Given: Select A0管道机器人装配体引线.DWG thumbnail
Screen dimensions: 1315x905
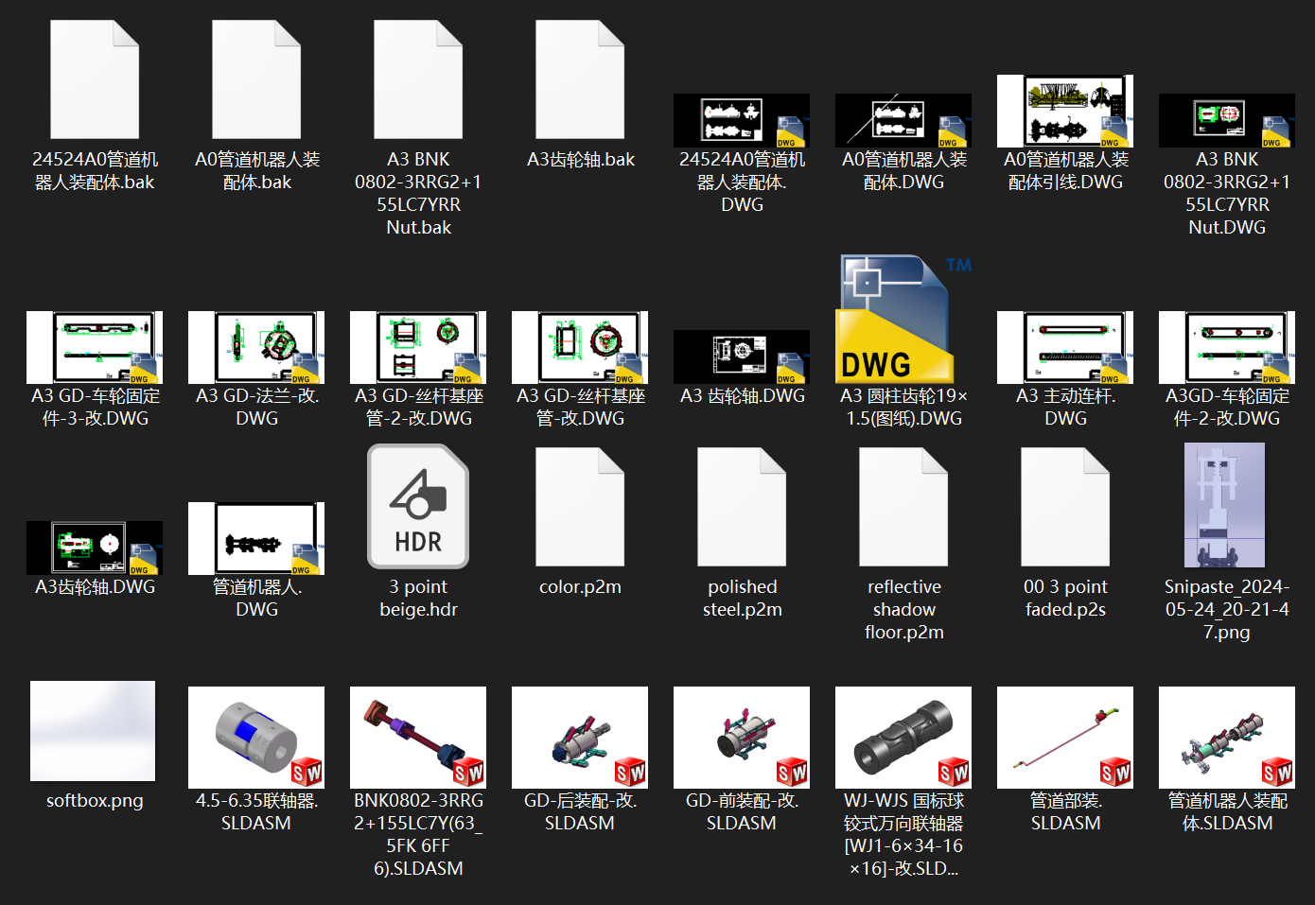Looking at the screenshot, I should pos(1065,111).
